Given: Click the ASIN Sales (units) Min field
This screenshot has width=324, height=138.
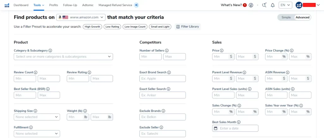Looking at the screenshot, I should pyautogui.click(x=276, y=95).
